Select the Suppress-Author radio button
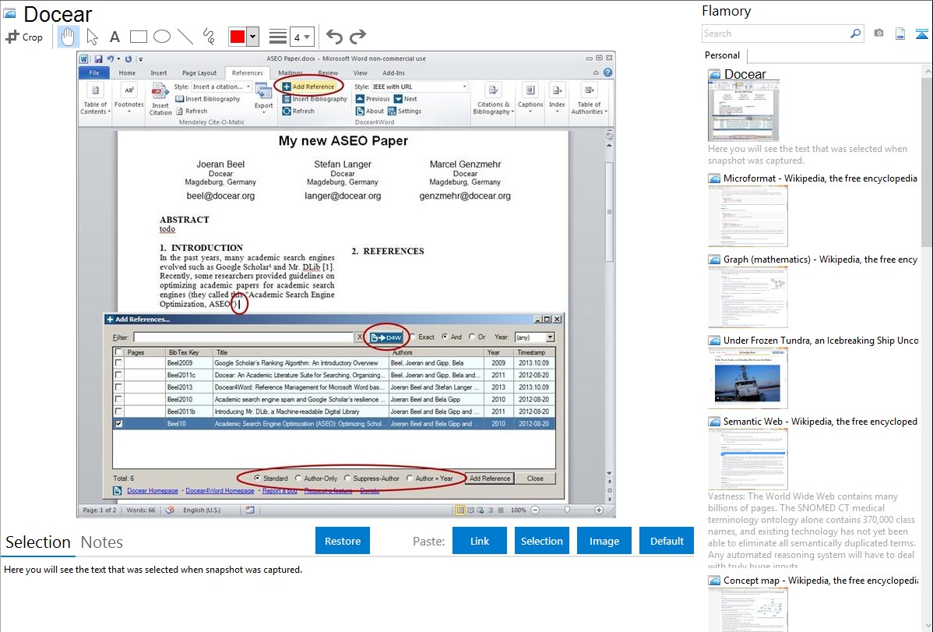The width and height of the screenshot is (933, 632). (x=347, y=478)
